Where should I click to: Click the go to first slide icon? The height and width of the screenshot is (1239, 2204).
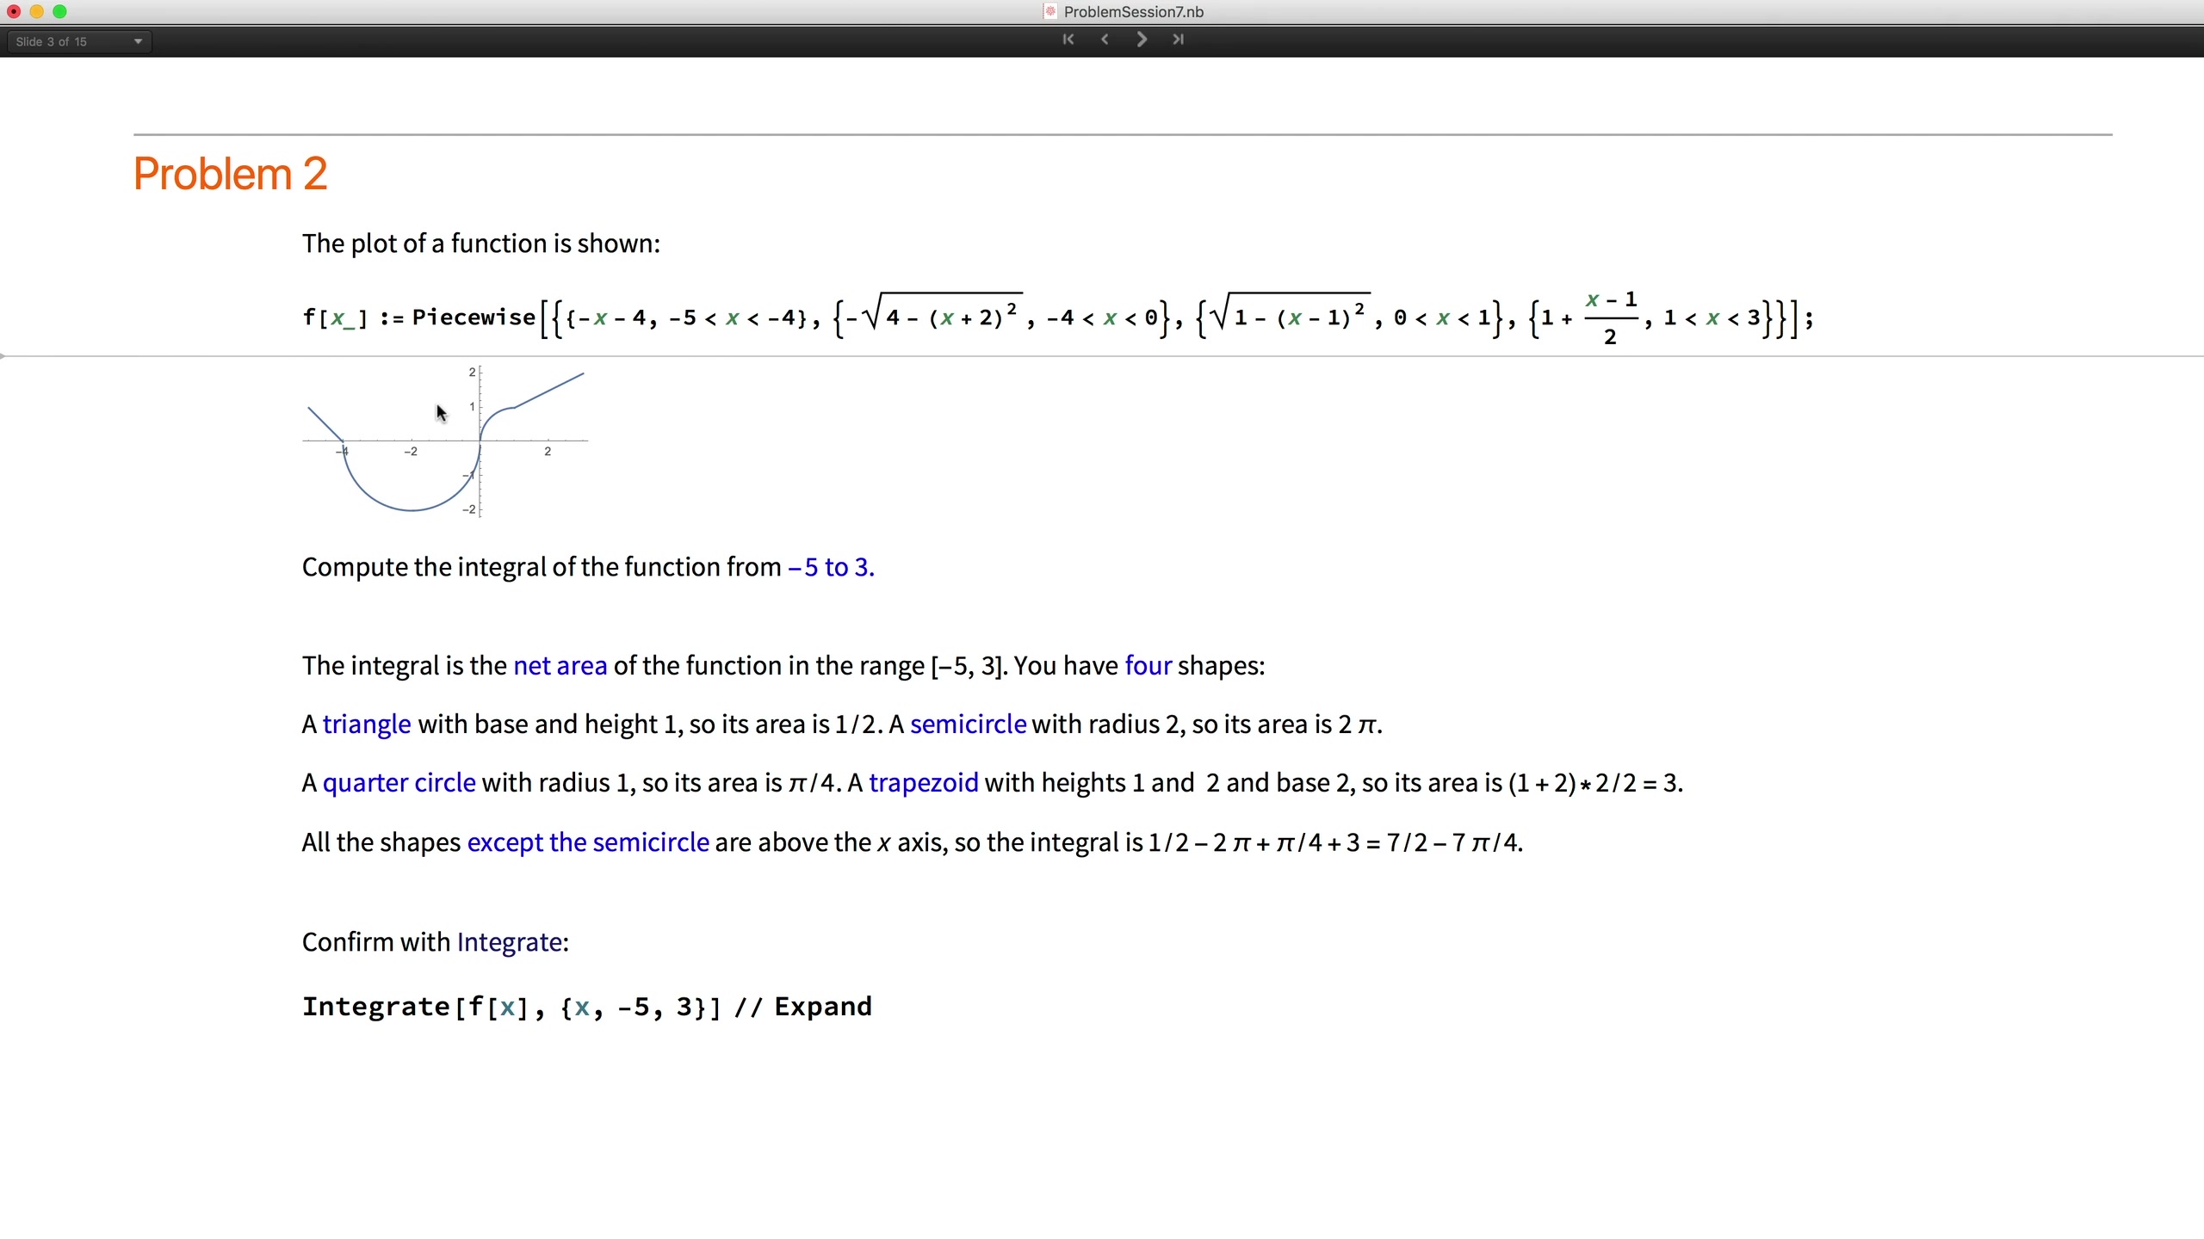click(1068, 40)
